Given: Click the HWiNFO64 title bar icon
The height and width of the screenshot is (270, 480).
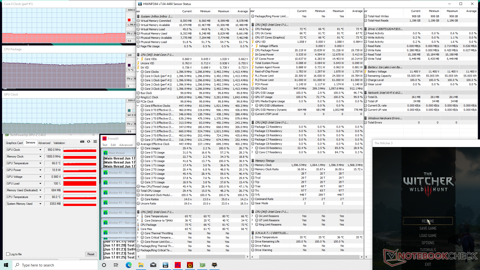Looking at the screenshot, I should [140, 4].
